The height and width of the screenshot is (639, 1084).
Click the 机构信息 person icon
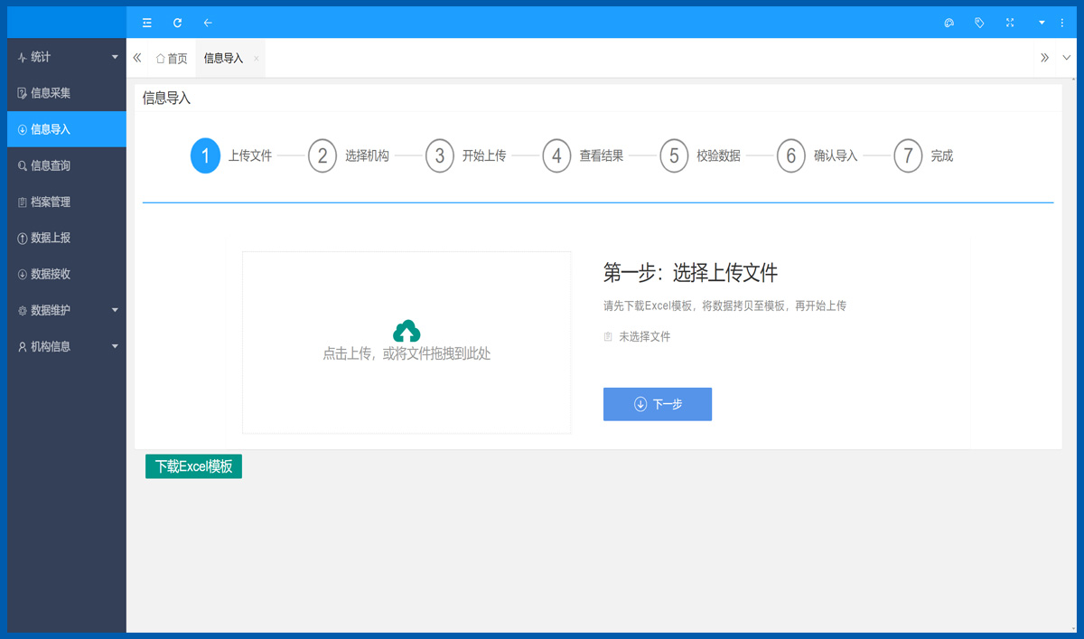tap(23, 346)
